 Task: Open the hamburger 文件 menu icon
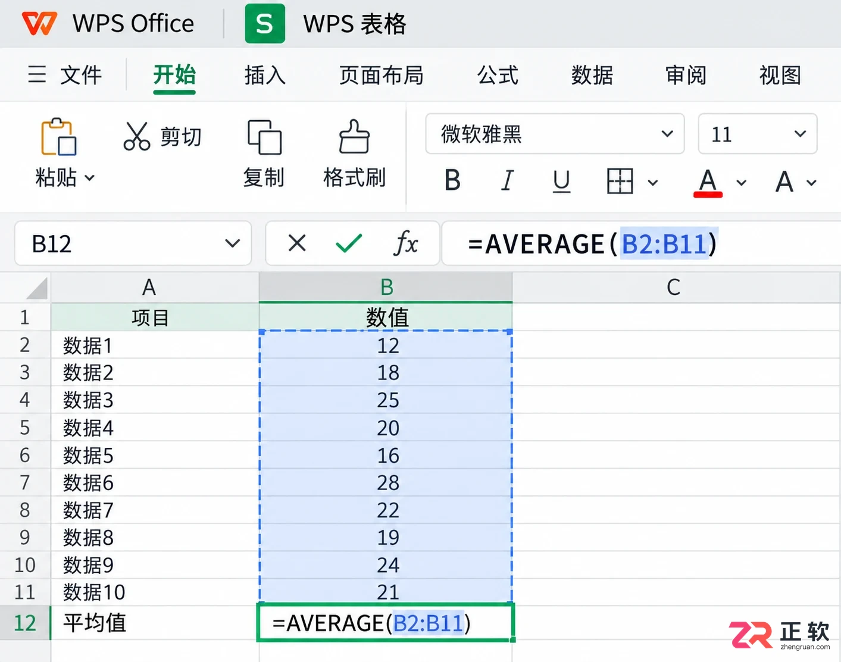37,75
